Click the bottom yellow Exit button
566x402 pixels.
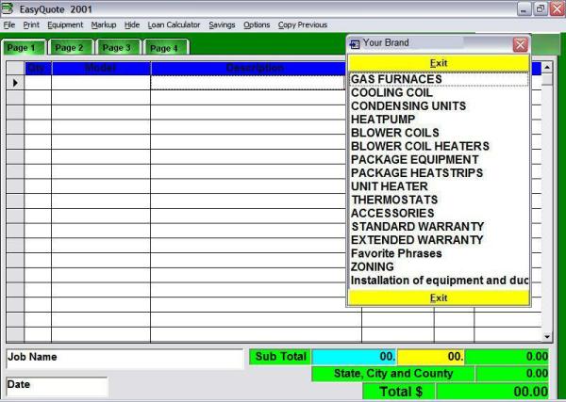click(439, 297)
